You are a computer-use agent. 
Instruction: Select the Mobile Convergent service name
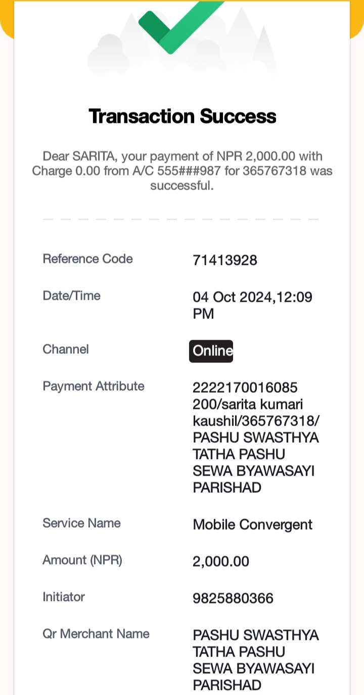coord(253,525)
